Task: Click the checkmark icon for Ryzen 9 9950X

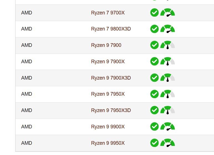Action: click(x=154, y=143)
